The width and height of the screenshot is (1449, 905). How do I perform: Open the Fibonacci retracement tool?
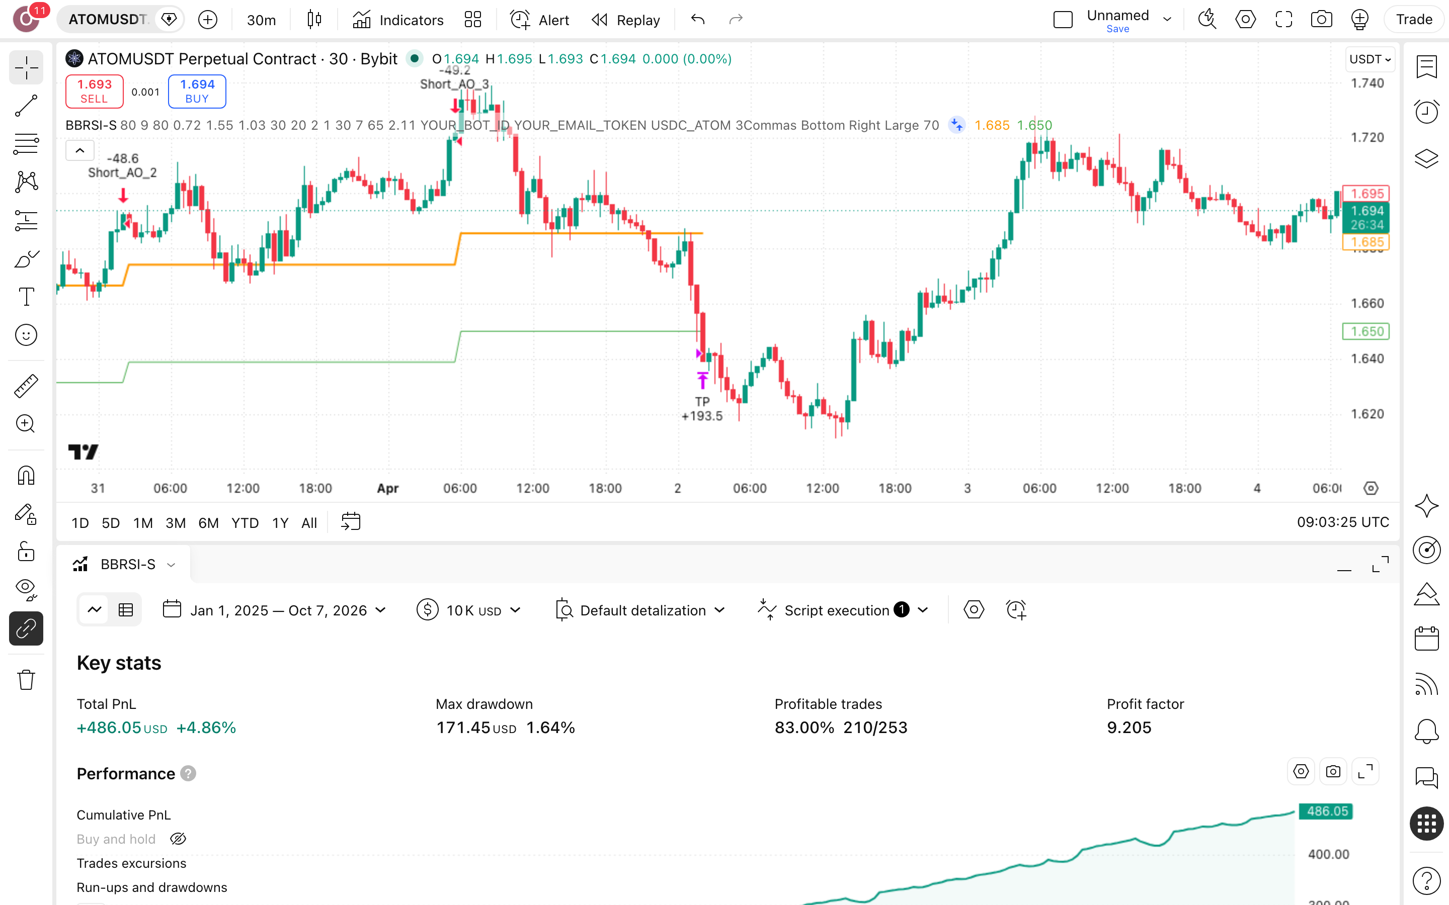point(26,144)
